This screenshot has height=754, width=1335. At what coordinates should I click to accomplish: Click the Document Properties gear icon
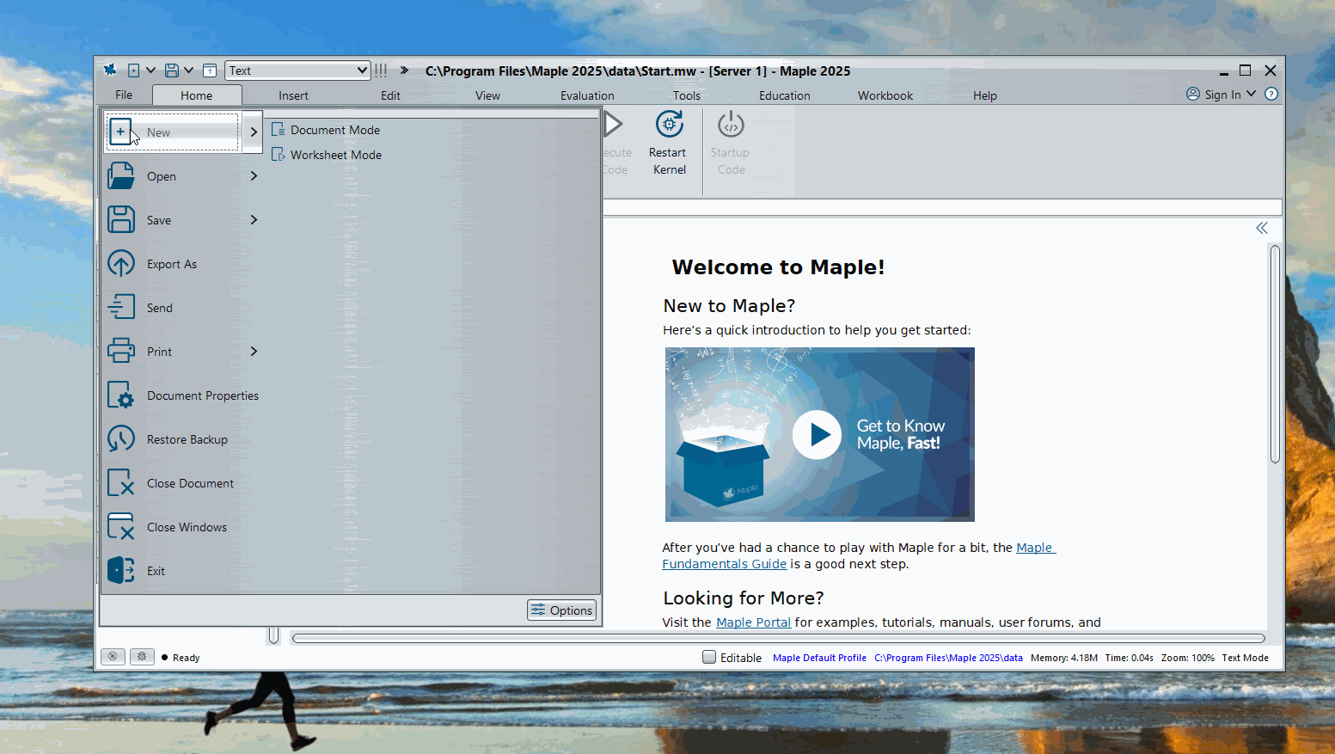(x=121, y=395)
